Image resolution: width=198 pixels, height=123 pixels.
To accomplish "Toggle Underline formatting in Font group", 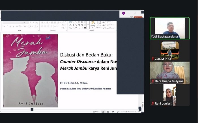I will tap(10, 26).
